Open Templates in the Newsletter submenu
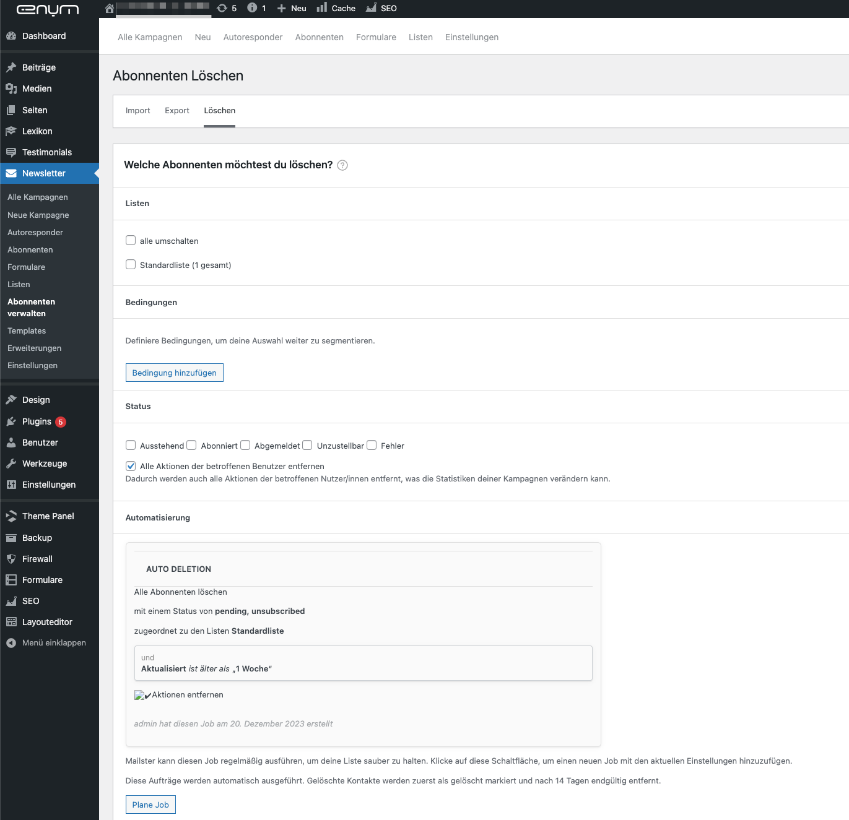849x820 pixels. [27, 331]
